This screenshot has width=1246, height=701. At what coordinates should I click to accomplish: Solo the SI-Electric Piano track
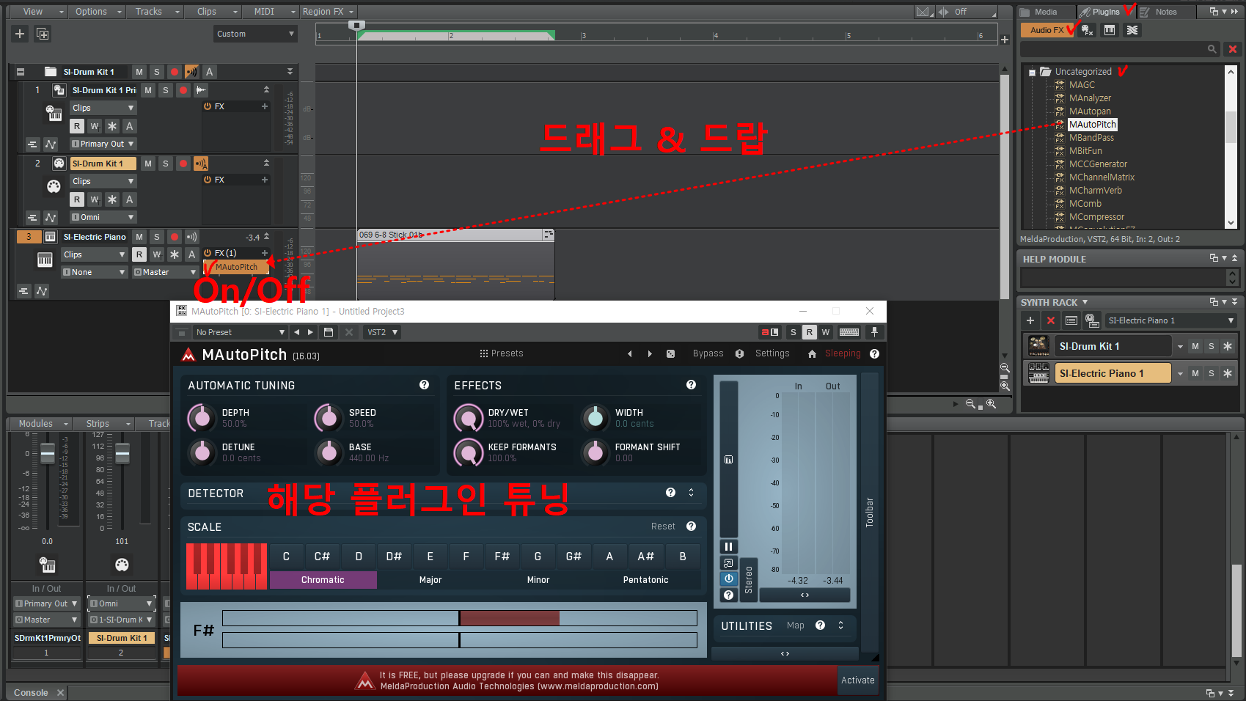157,237
